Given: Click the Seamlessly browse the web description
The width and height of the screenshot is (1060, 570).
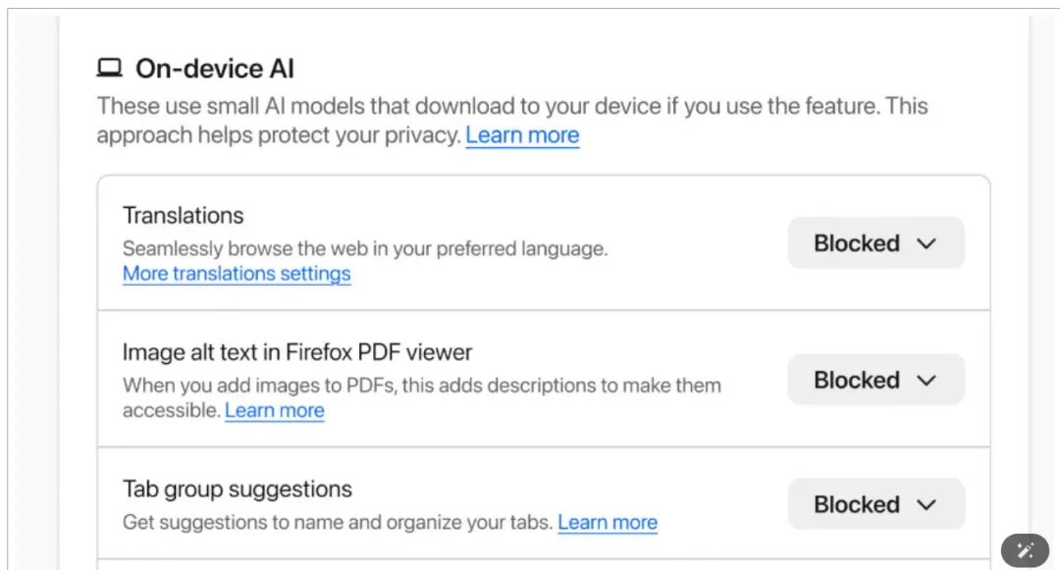Looking at the screenshot, I should [x=365, y=248].
